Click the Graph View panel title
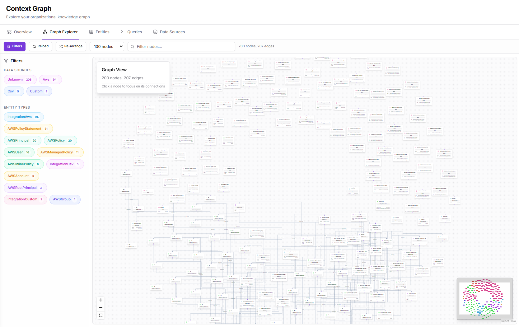Viewport: 519px width, 327px height. [114, 70]
